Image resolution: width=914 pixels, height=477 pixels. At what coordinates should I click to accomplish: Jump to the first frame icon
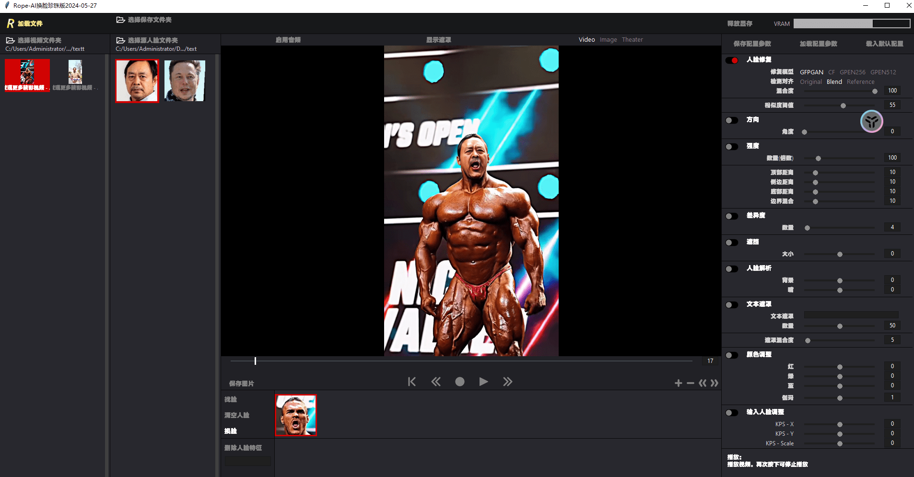(x=411, y=382)
